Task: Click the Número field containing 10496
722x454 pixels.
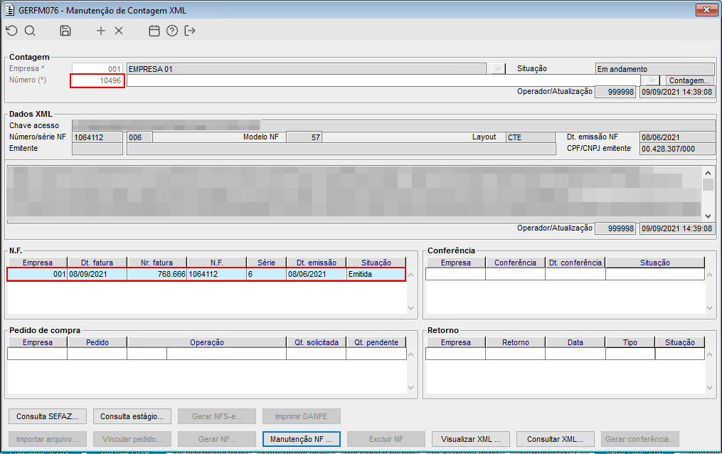Action: [x=97, y=80]
